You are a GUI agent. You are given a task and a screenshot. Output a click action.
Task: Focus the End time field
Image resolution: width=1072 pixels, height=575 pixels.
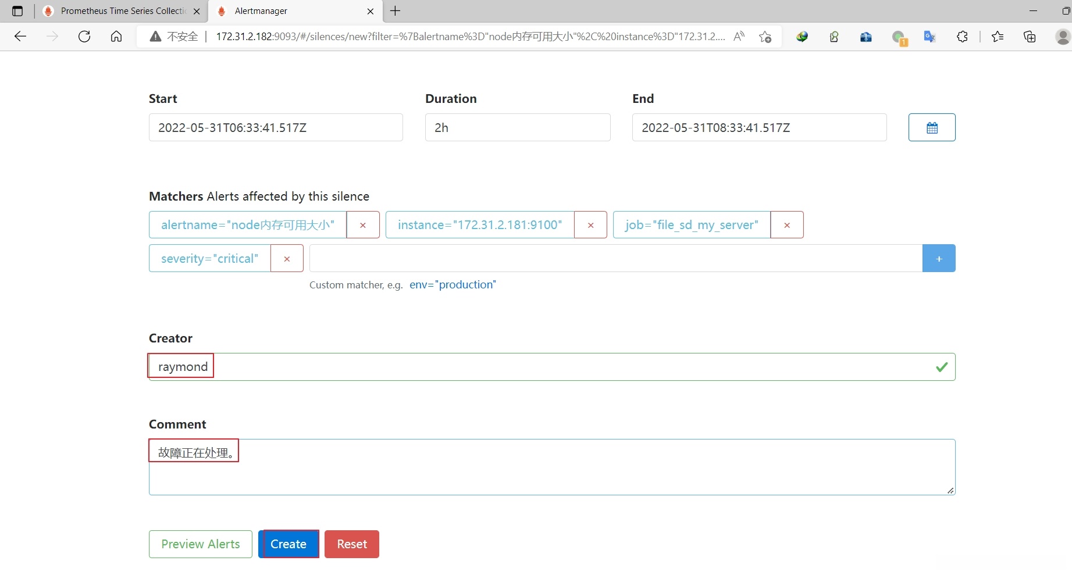[x=759, y=127]
